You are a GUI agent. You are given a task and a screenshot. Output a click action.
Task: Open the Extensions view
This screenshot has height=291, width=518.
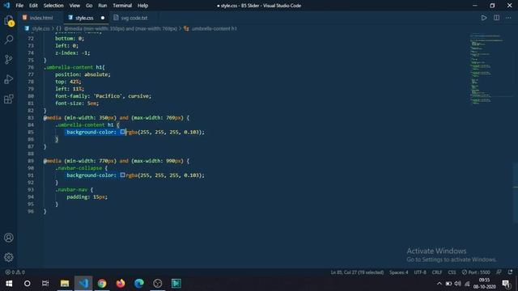(9, 99)
